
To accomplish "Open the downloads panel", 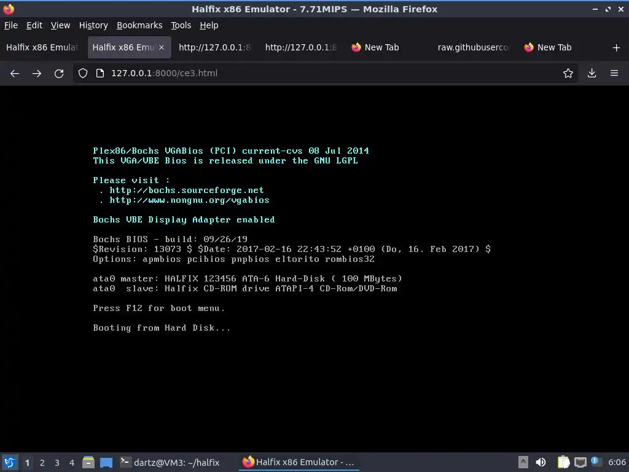I will 592,73.
